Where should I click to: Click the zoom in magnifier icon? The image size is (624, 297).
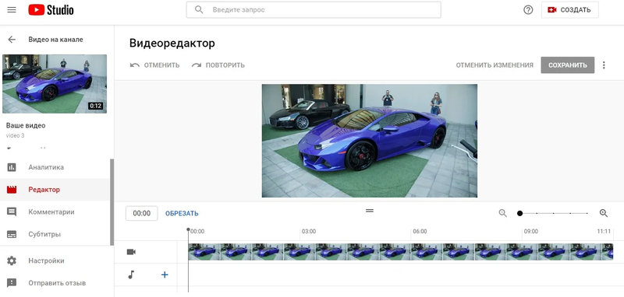click(604, 213)
